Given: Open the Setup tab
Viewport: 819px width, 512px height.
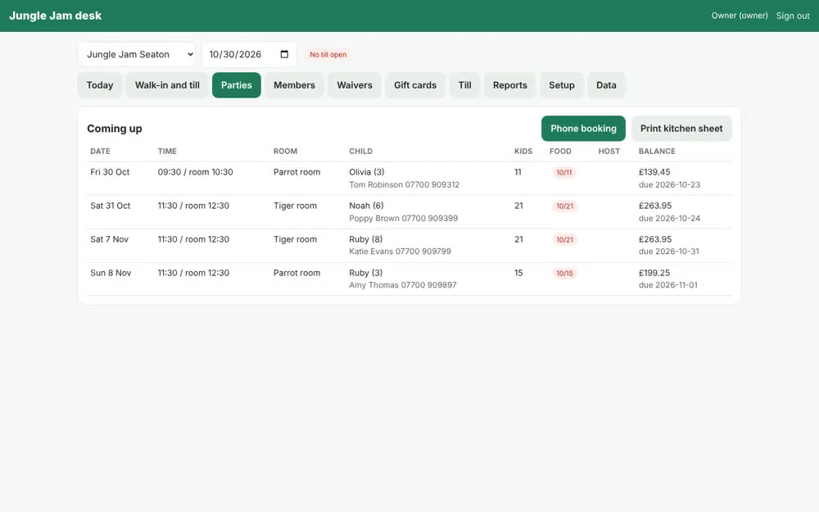Looking at the screenshot, I should pyautogui.click(x=562, y=85).
